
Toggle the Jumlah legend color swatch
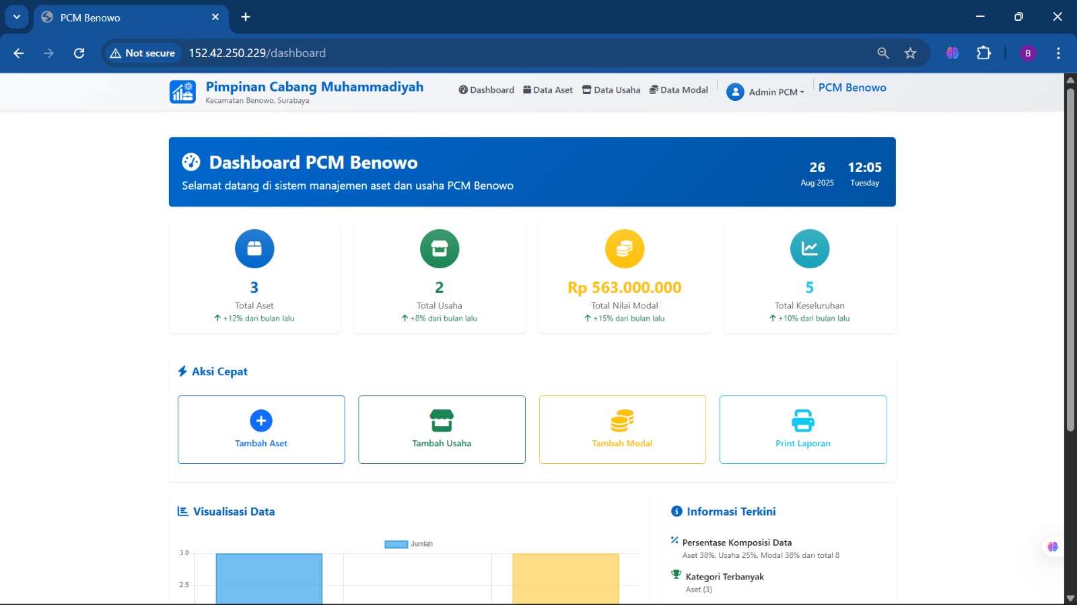pos(396,544)
